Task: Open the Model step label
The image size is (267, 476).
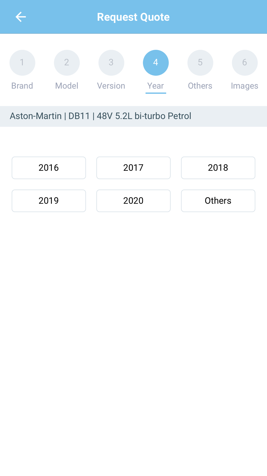Action: click(x=67, y=86)
